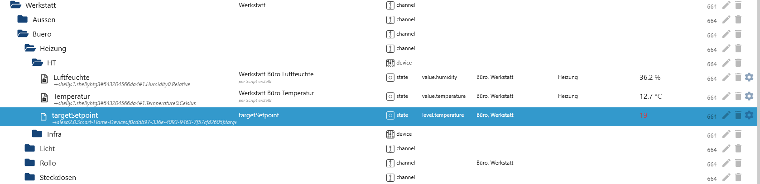Click the red value 19 of targetSetpoint
Viewport: 760px width, 184px height.
click(643, 115)
